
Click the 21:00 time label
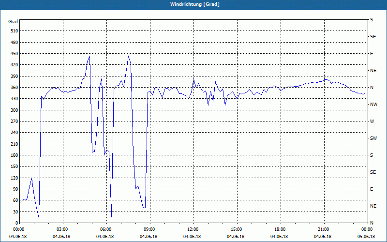tap(324, 229)
